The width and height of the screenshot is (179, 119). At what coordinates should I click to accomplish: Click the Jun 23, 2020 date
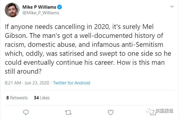[x=37, y=83]
